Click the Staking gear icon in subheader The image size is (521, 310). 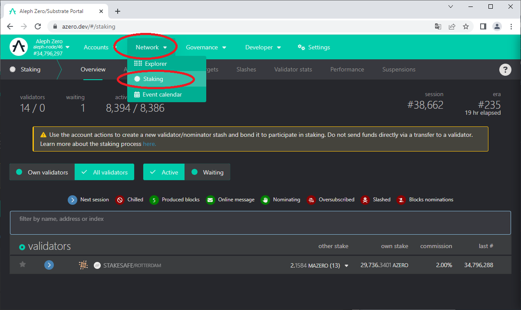click(13, 69)
